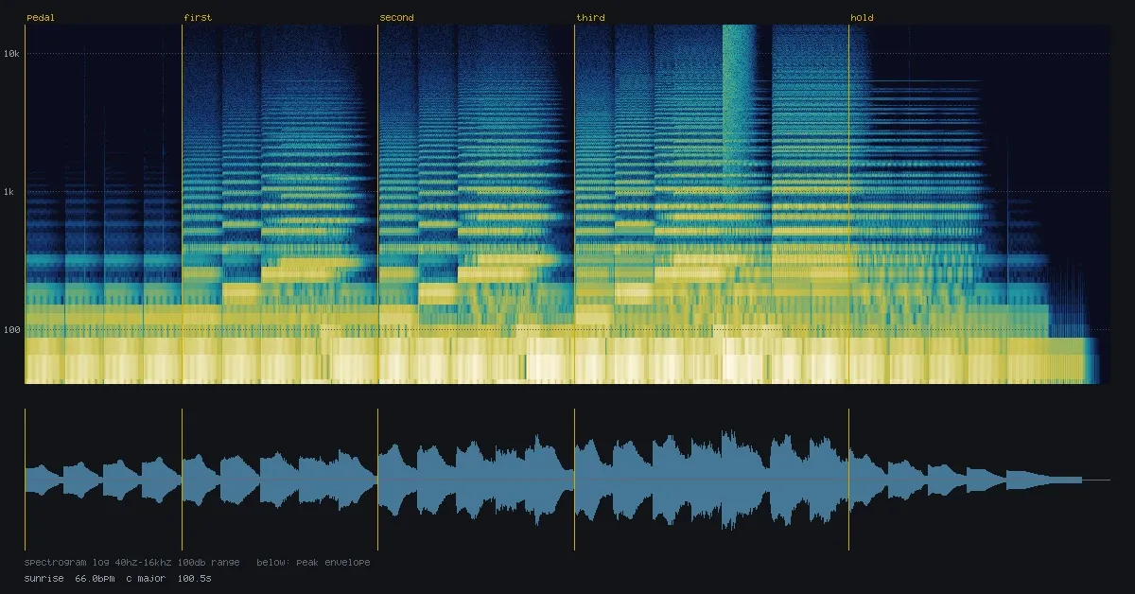Click the "below: peak envelope" caption

coord(313,562)
